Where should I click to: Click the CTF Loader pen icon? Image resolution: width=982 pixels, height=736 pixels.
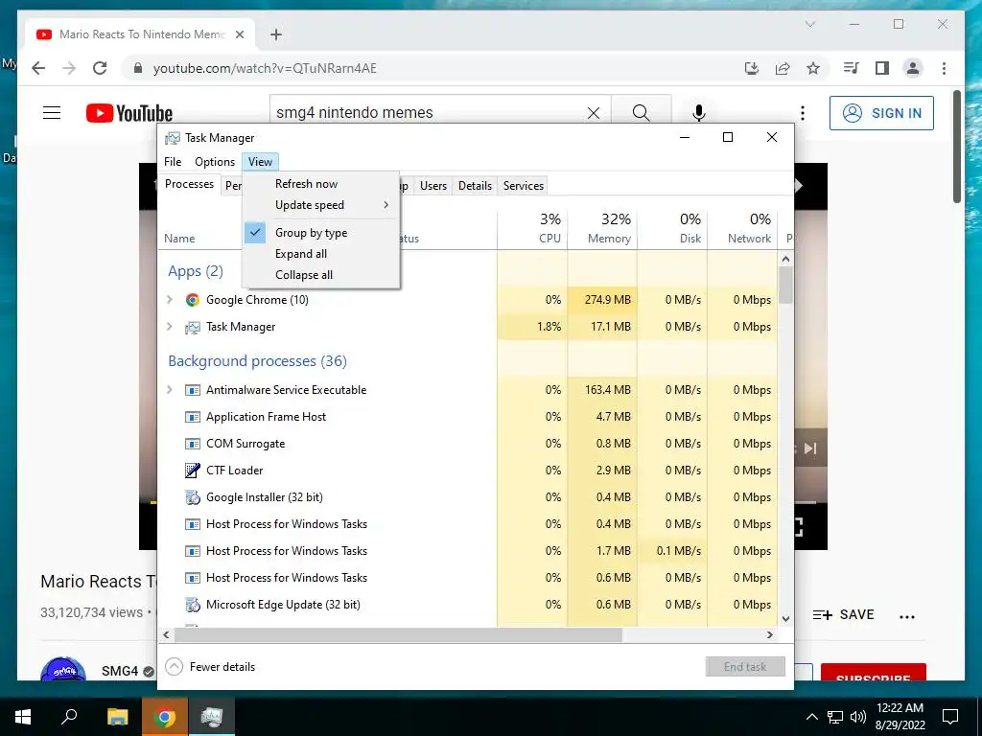(192, 470)
